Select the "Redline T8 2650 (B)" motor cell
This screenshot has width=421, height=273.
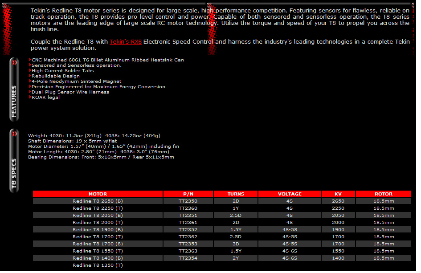tap(98, 201)
